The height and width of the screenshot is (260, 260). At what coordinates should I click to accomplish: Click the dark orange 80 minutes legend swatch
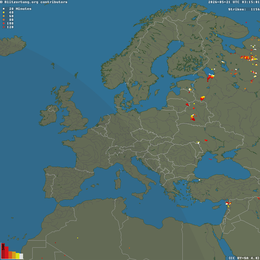pyautogui.click(x=4, y=20)
